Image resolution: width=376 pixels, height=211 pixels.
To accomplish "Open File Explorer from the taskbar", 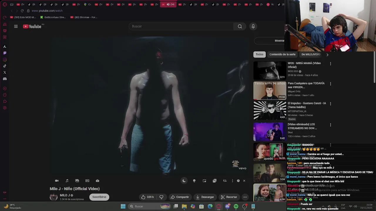I will tap(184, 207).
